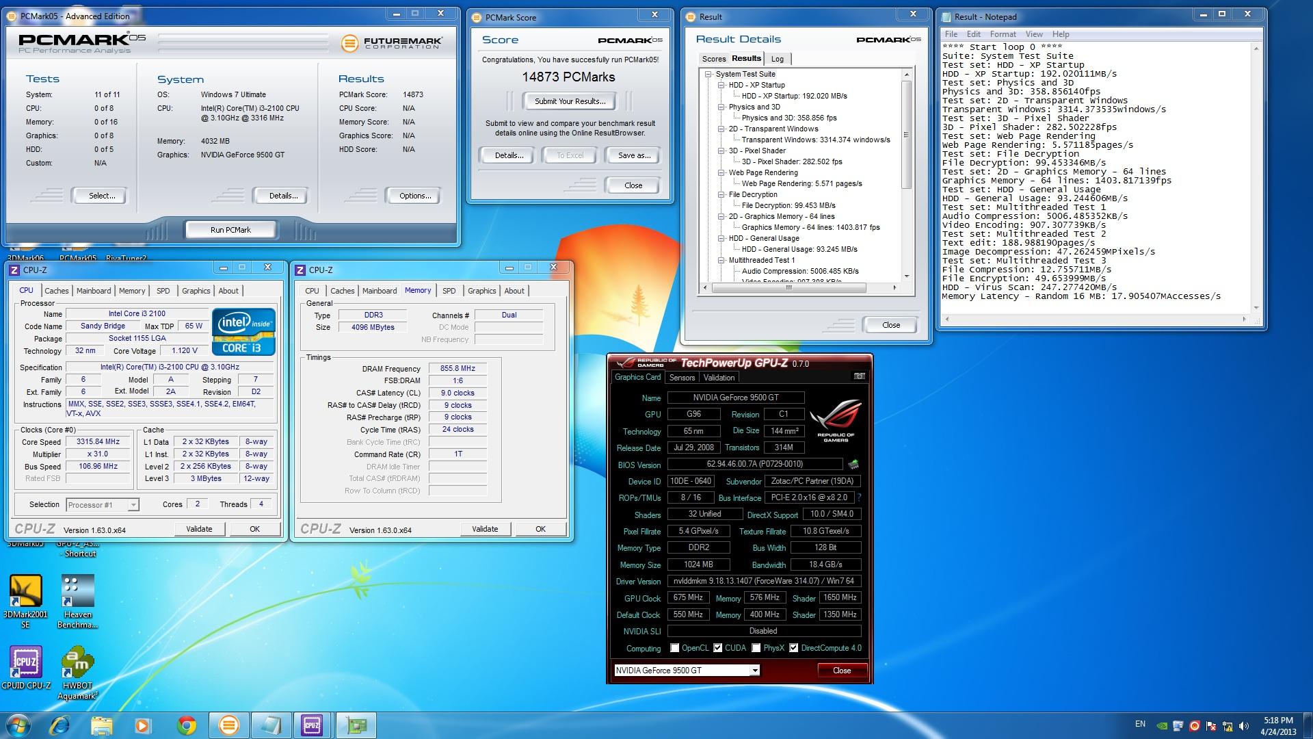The height and width of the screenshot is (739, 1313).
Task: Open the Mainboard tab in left CPU-Z
Action: point(94,291)
